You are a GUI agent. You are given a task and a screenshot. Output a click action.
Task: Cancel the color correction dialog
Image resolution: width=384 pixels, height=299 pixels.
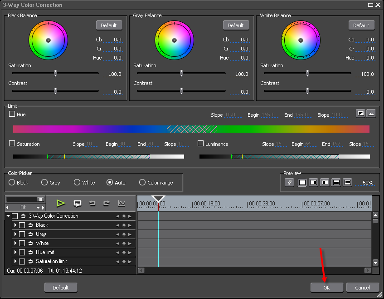(x=362, y=288)
